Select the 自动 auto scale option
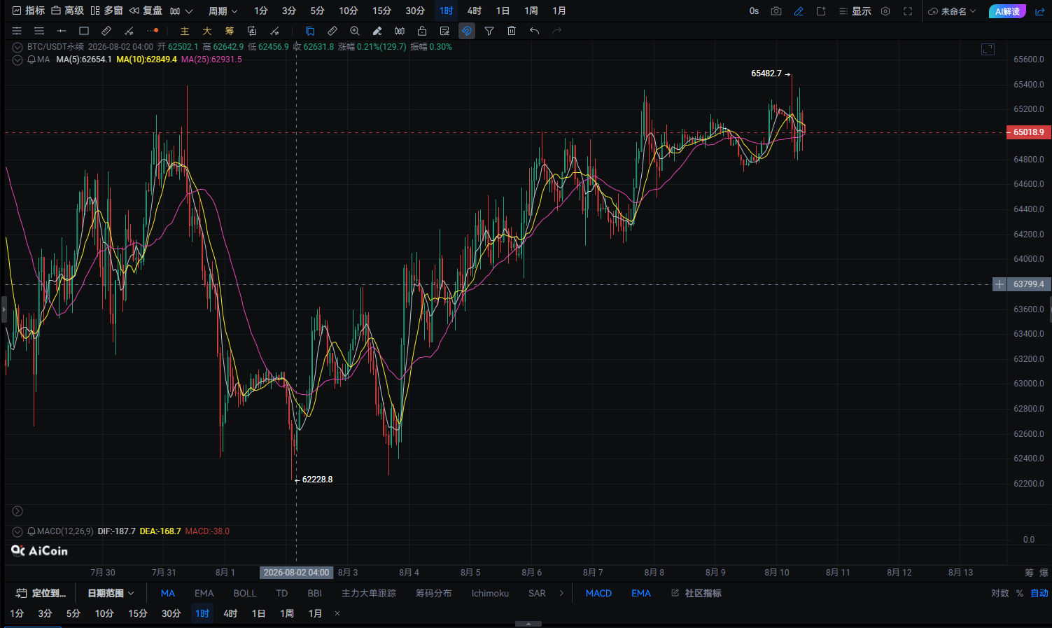Screen dimensions: 1052x628 point(1039,593)
